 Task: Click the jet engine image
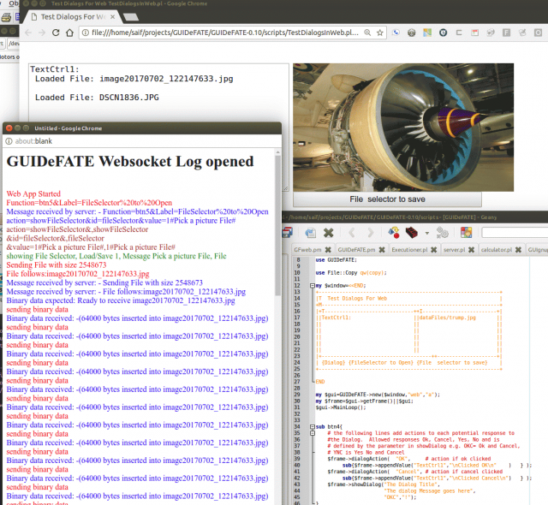403,128
